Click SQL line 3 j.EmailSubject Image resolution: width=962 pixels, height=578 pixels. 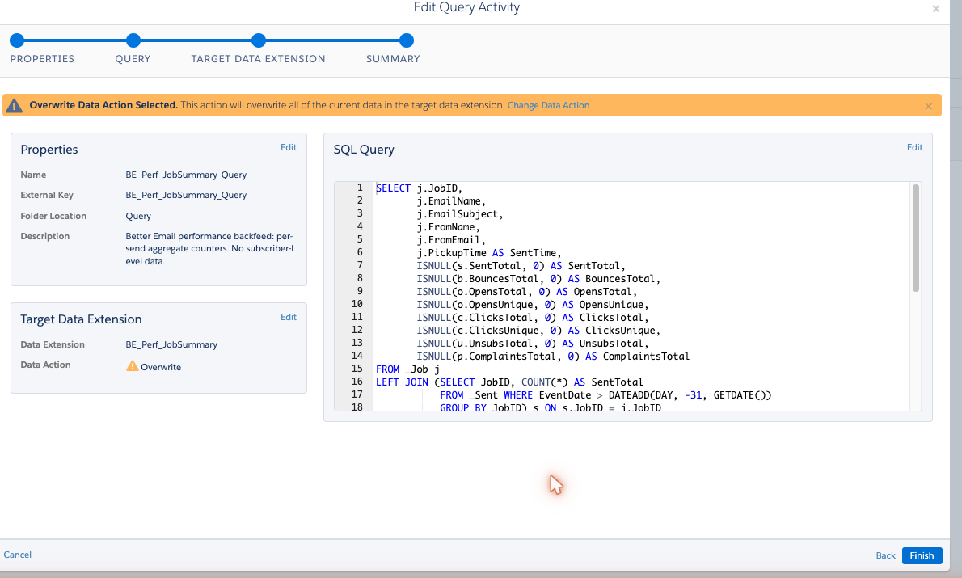(459, 214)
